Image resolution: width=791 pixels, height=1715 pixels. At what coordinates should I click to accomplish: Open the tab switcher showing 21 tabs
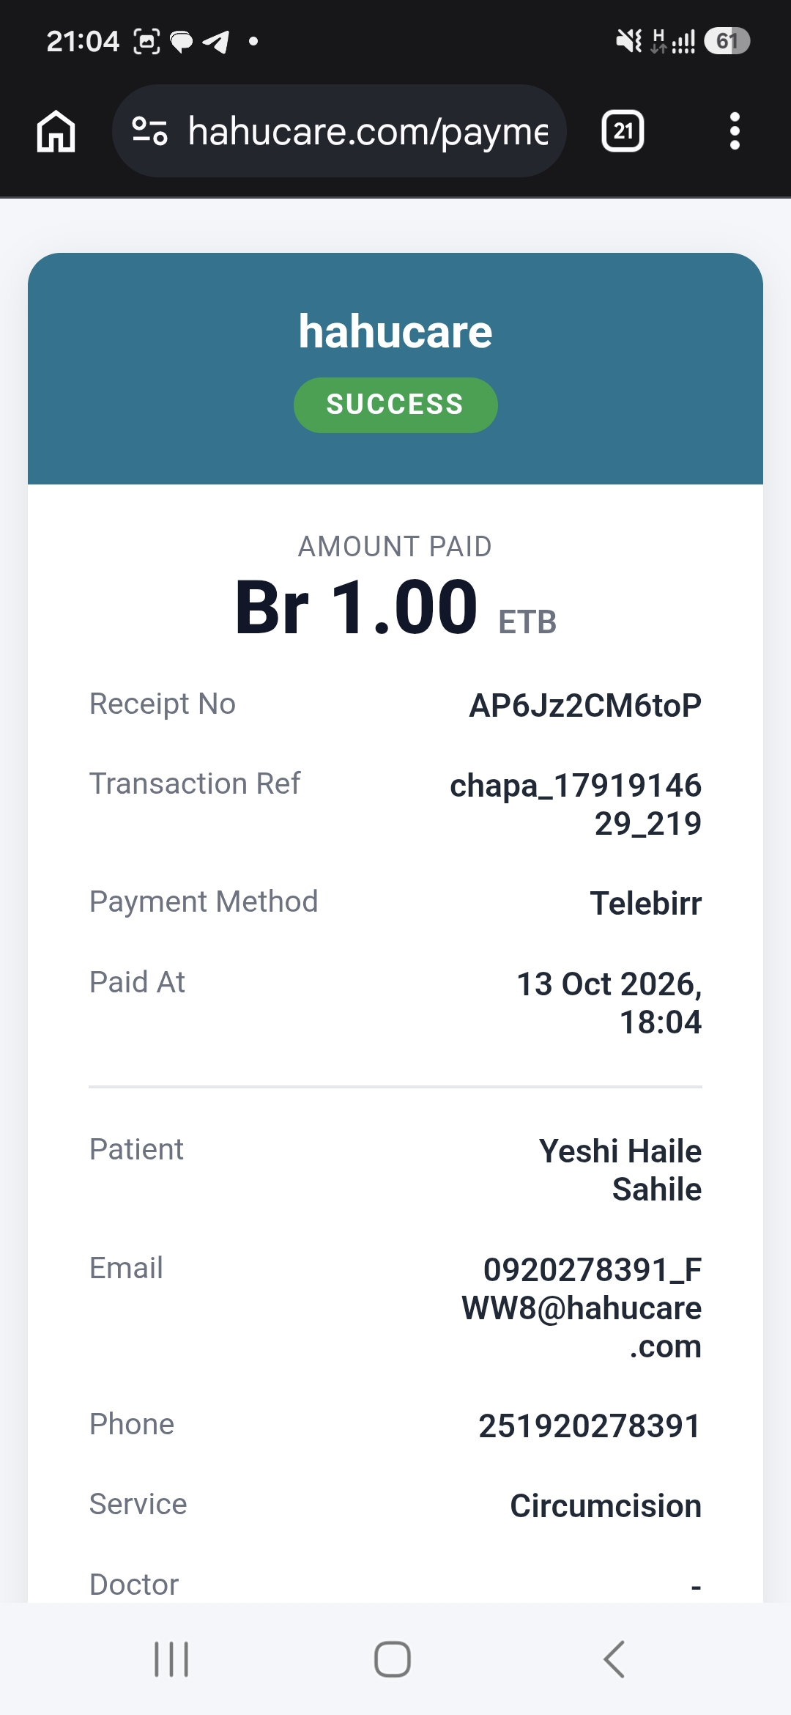(x=623, y=131)
